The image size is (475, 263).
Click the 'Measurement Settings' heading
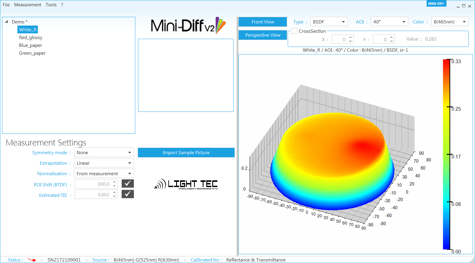(x=46, y=142)
